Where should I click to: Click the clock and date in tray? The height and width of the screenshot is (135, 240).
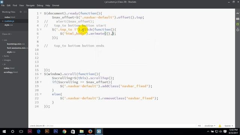[x=233, y=132]
